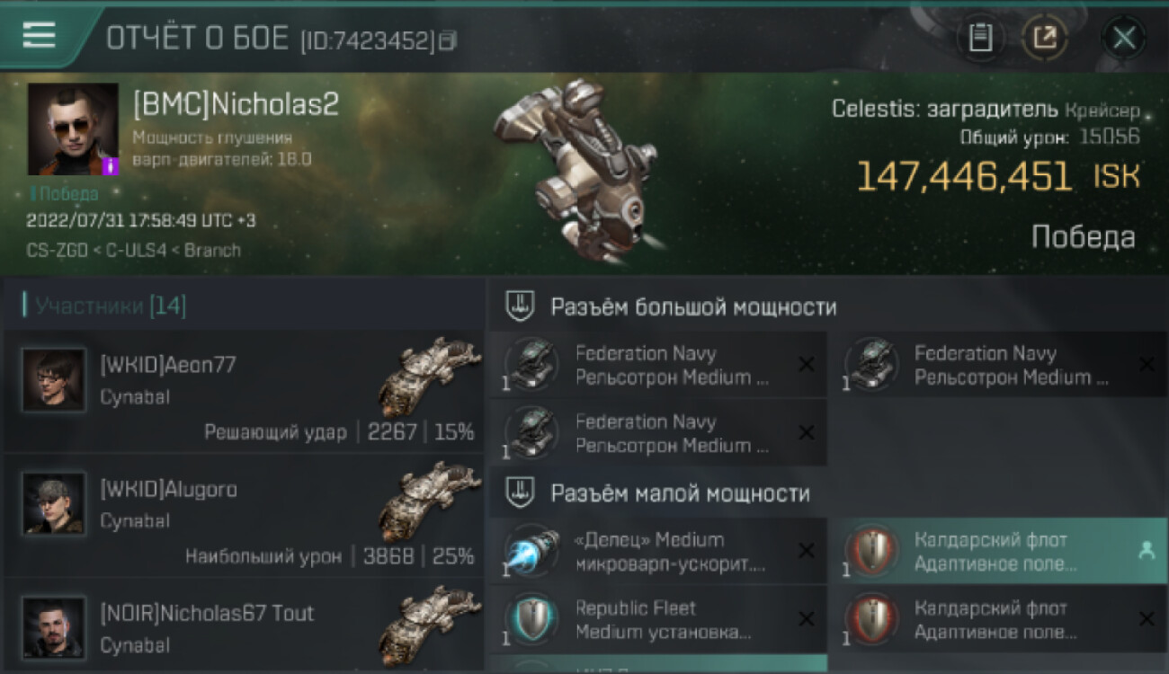Screen dimensions: 1169x674
Task: Select participant [WKID]Aeon77
Action: click(x=244, y=391)
